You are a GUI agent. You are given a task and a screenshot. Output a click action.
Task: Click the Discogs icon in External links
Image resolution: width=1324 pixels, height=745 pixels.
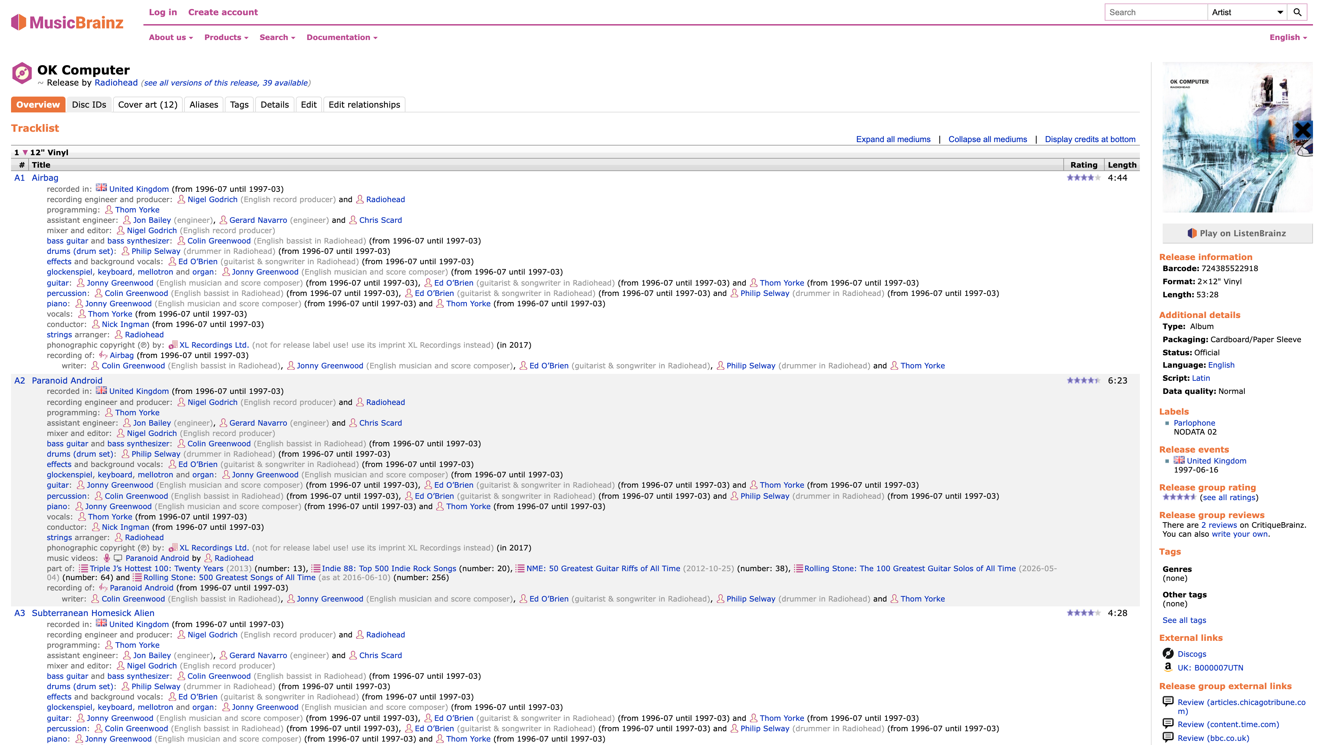tap(1168, 654)
